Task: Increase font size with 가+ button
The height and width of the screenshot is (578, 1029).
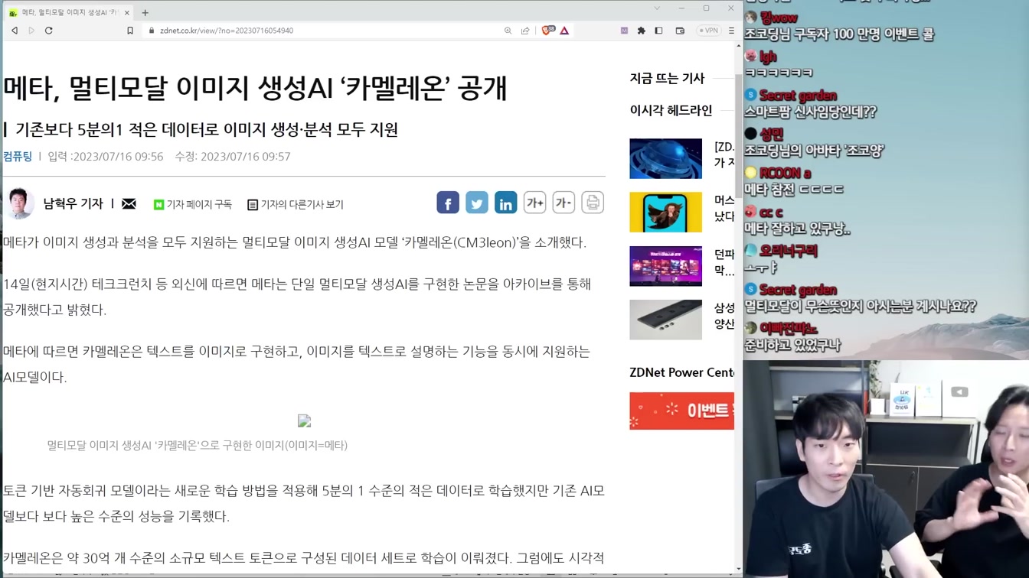Action: pyautogui.click(x=534, y=203)
